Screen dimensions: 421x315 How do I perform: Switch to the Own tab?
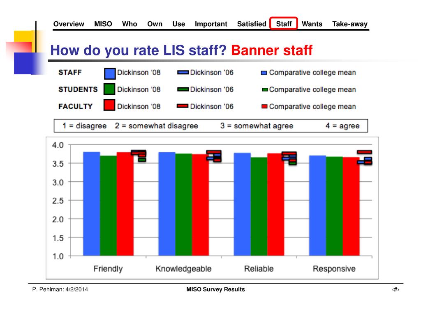[155, 24]
